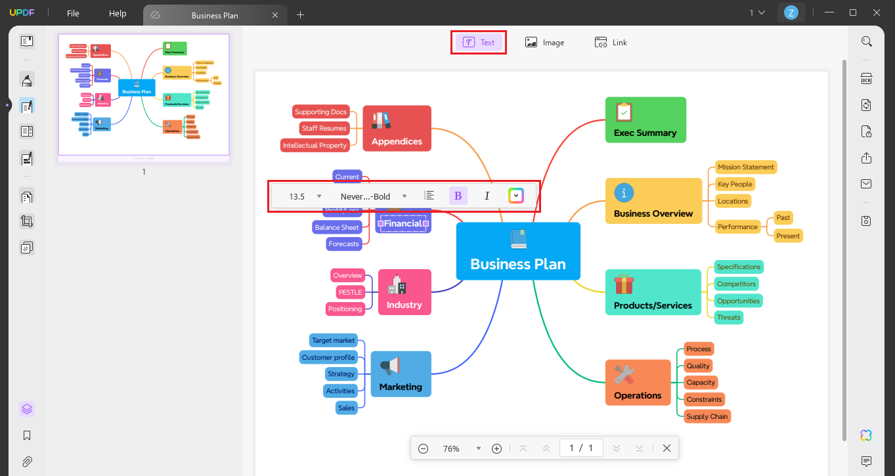895x476 pixels.
Task: Select the Link tool
Action: tap(611, 42)
